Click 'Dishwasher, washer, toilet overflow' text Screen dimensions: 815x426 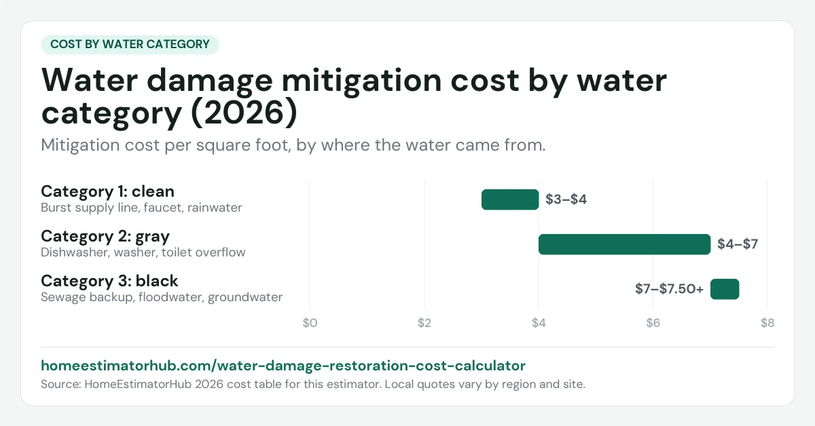[x=143, y=252]
